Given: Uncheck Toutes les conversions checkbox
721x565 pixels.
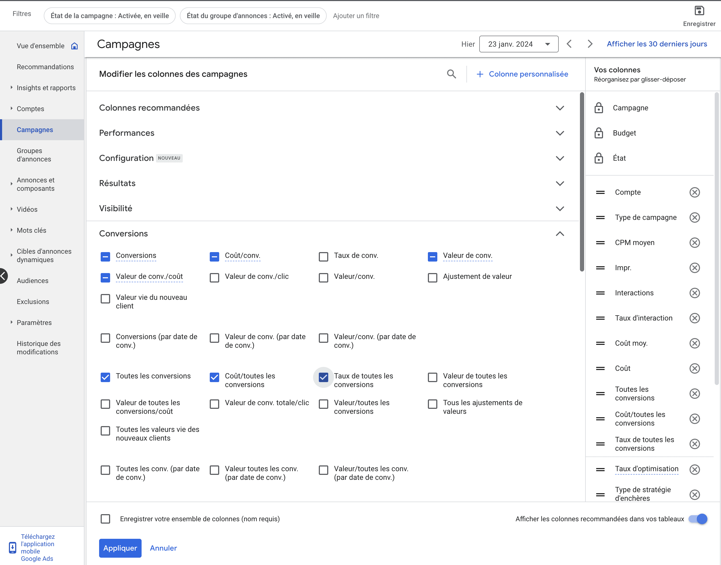Looking at the screenshot, I should pyautogui.click(x=105, y=377).
